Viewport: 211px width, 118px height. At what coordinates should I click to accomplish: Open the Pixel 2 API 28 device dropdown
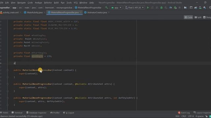(134, 8)
